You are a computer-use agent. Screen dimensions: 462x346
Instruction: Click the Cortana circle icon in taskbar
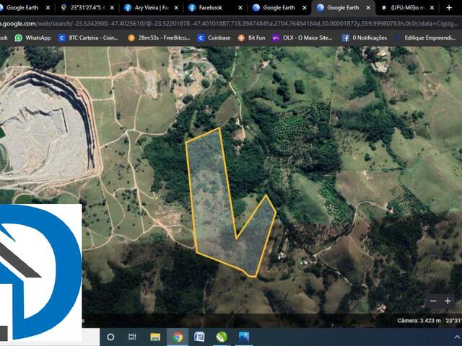(110, 337)
